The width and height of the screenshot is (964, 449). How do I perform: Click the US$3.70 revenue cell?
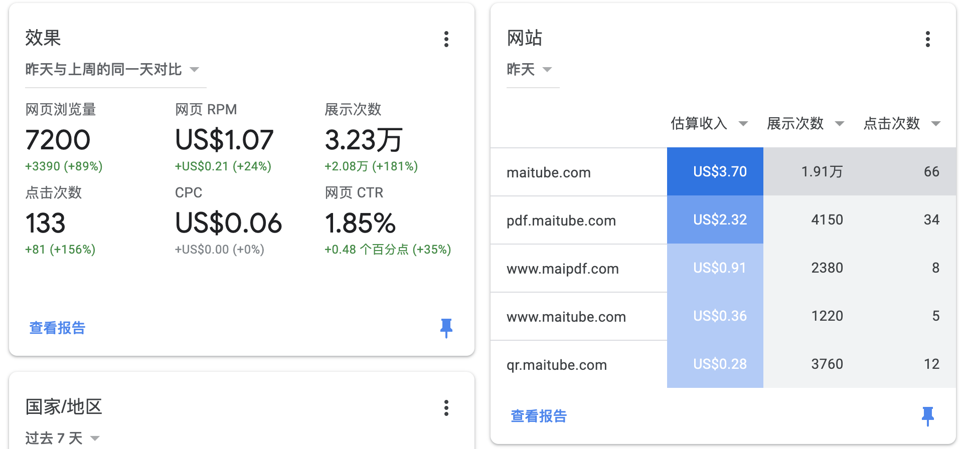point(720,172)
